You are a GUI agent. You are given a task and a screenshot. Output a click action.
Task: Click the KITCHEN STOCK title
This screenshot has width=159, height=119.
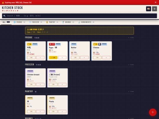point(12,8)
